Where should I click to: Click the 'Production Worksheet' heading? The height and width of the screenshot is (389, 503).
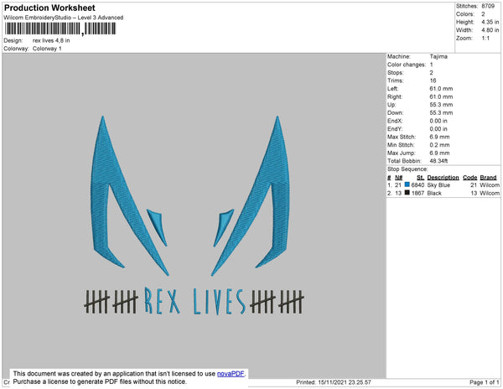click(49, 8)
